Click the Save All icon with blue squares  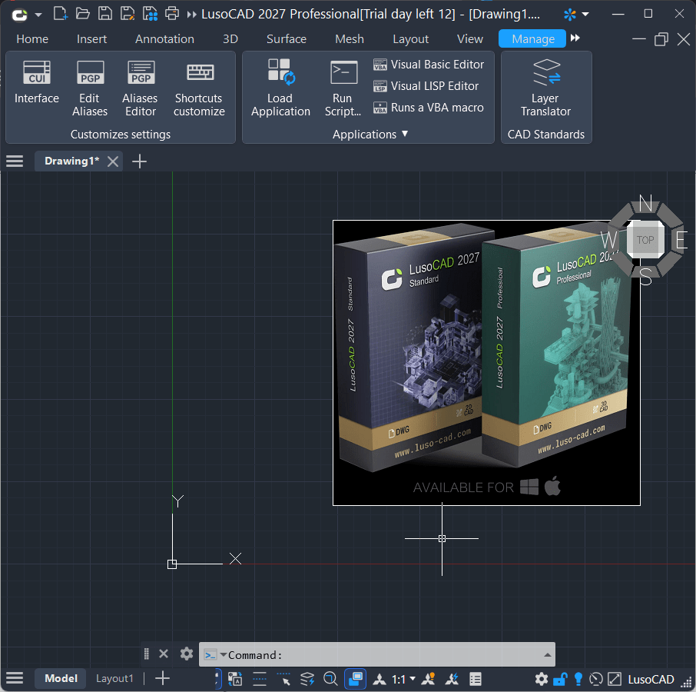click(150, 14)
